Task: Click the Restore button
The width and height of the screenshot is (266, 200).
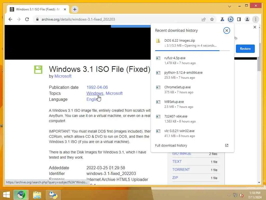Action: pos(245,49)
